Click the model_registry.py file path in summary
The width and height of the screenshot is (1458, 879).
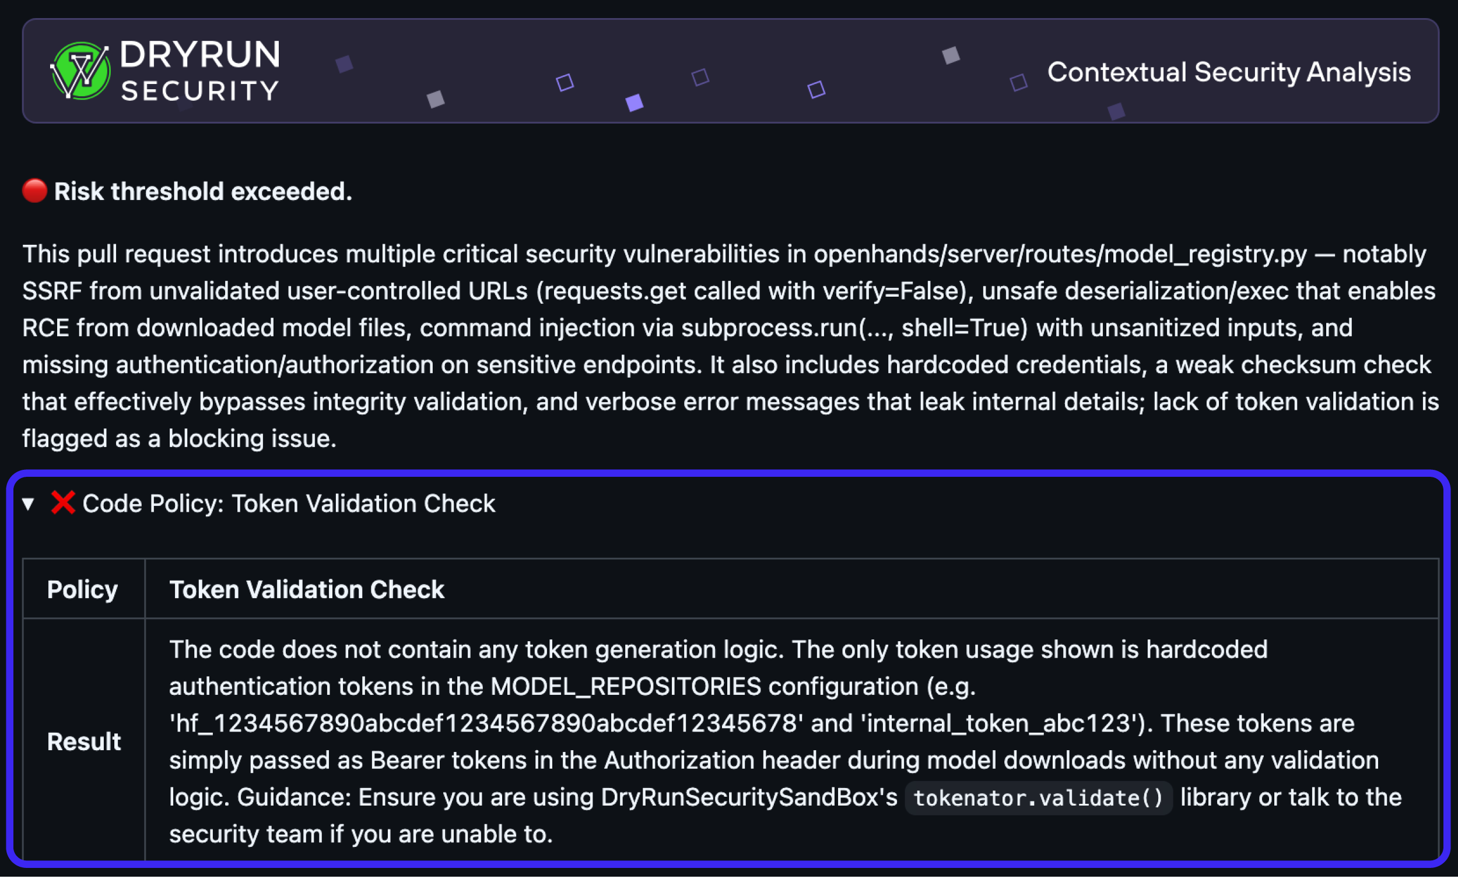[1060, 254]
